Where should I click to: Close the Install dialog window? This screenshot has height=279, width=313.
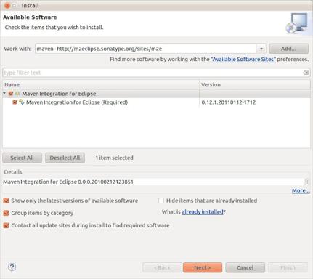tap(7, 5)
